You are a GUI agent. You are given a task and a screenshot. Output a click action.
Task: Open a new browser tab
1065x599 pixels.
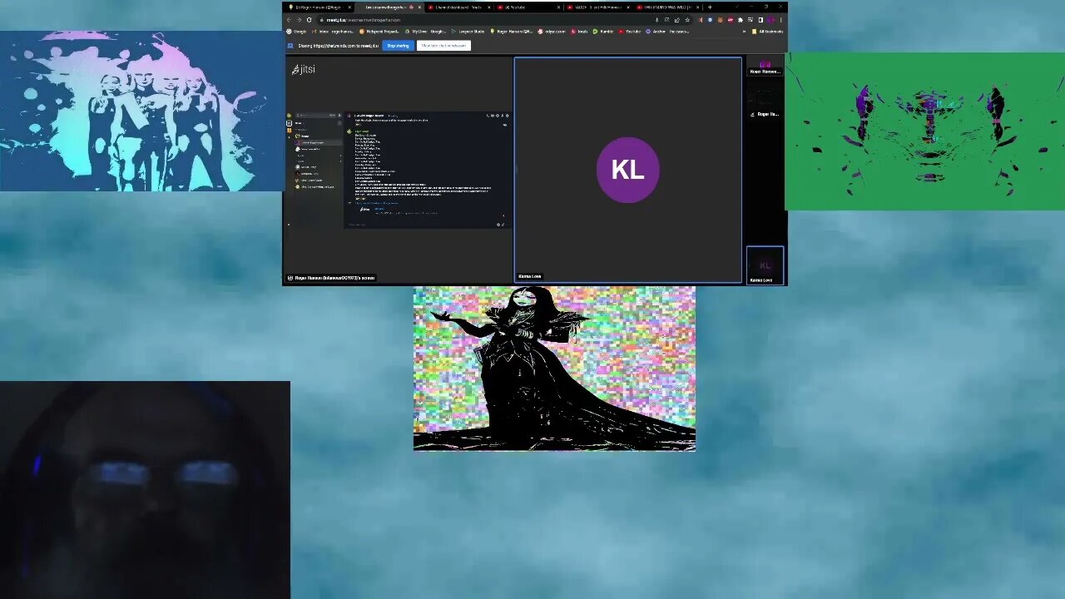710,7
